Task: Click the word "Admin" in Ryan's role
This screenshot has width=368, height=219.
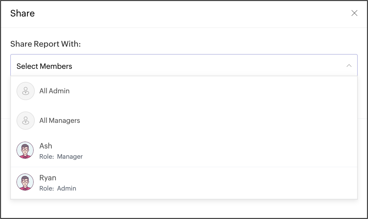Action: coord(67,189)
